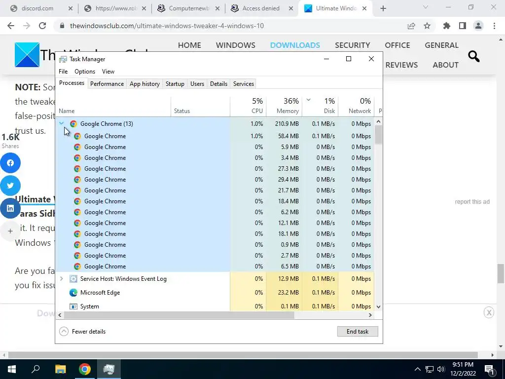
Task: Collapse Task Manager with Fewer details
Action: click(82, 331)
